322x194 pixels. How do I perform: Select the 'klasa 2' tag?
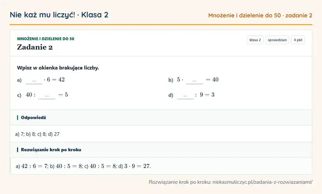[x=255, y=40]
